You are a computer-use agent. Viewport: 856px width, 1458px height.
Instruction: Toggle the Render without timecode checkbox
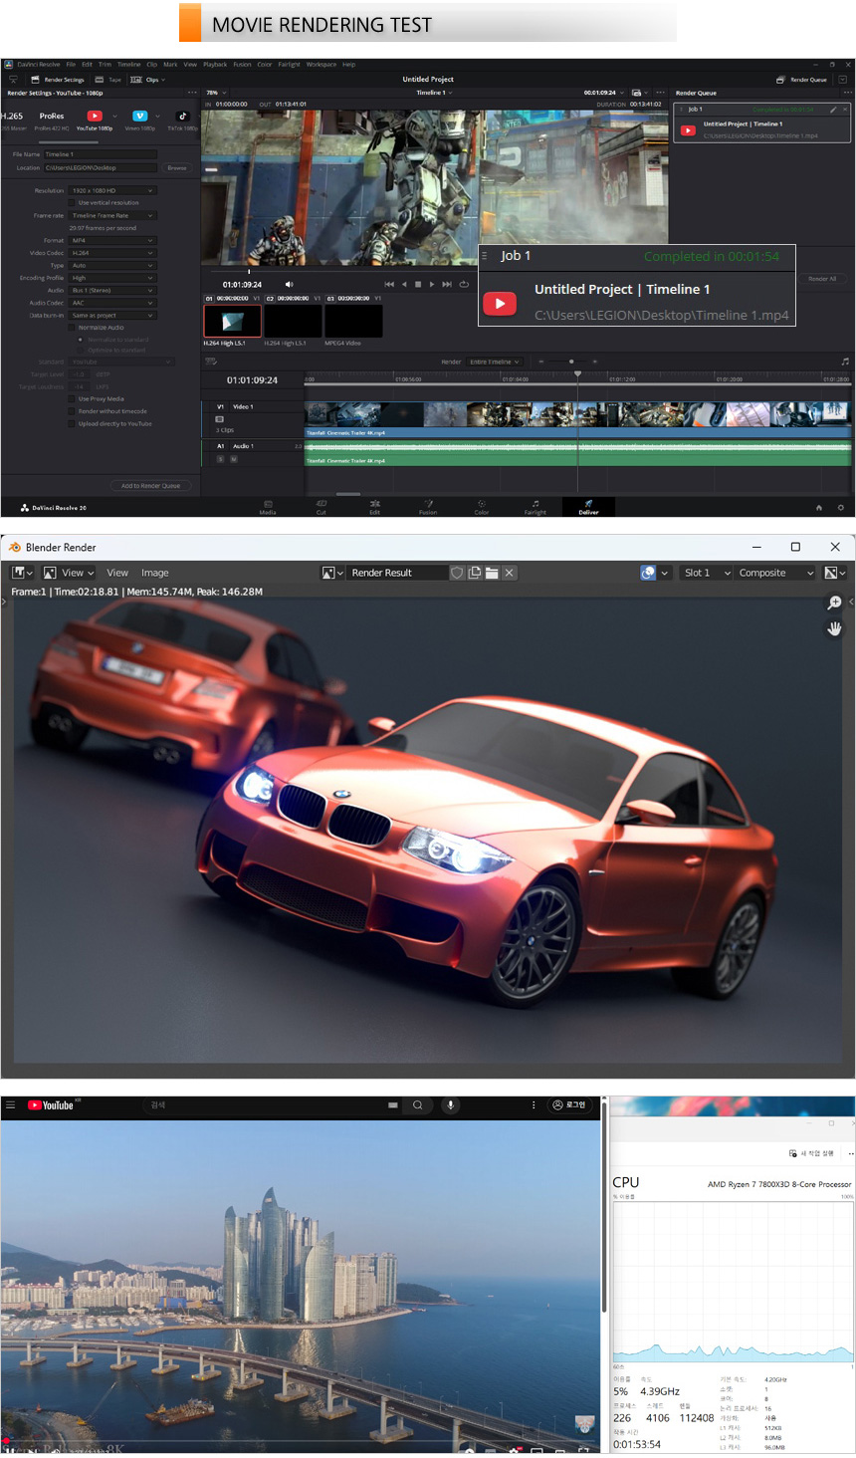coord(73,411)
